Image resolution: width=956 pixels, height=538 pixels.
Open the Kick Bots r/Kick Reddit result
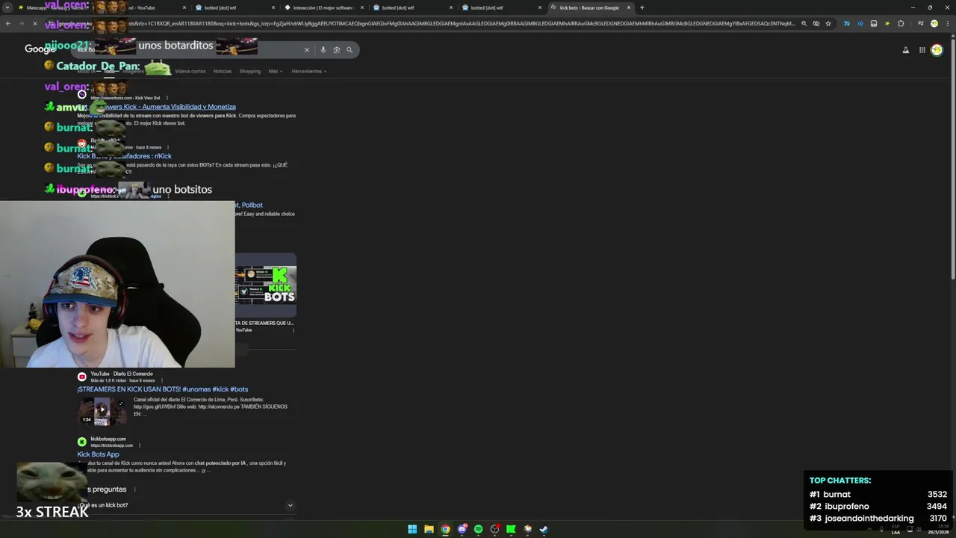pos(124,156)
